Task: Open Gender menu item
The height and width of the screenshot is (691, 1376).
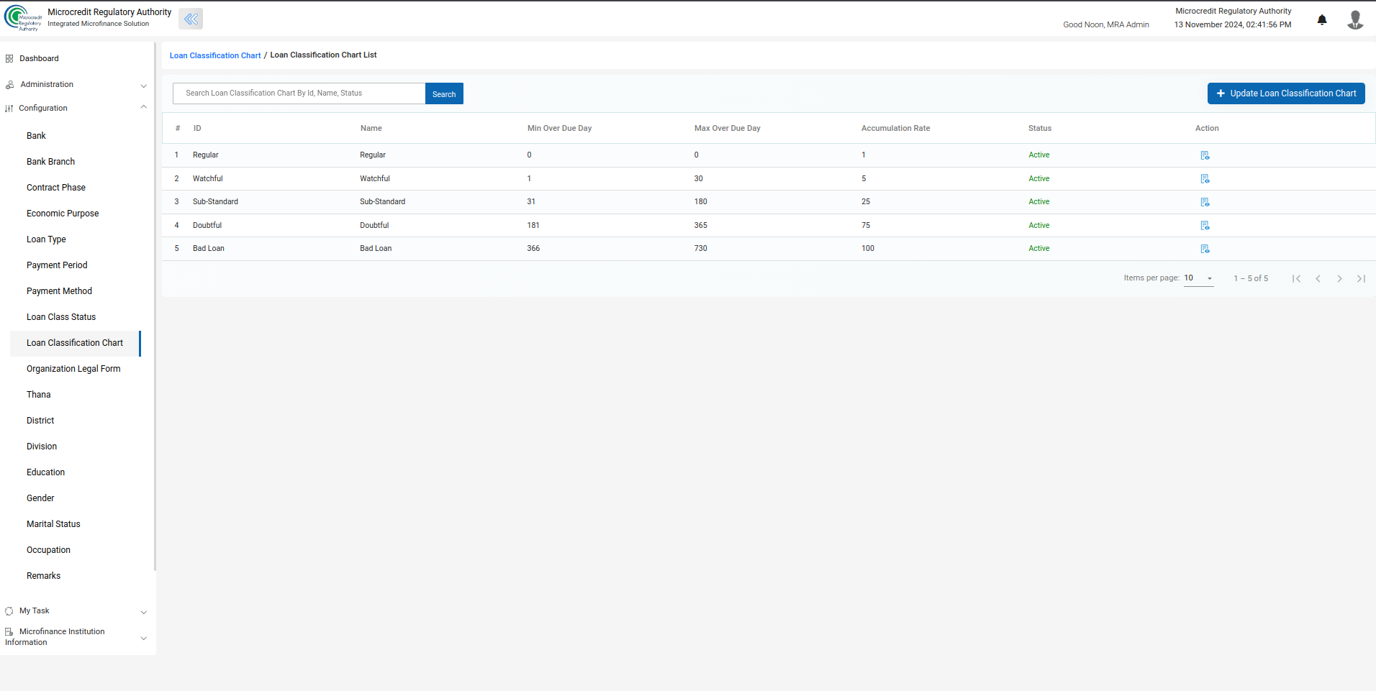Action: click(40, 498)
